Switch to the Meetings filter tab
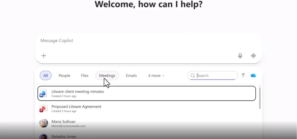The height and width of the screenshot is (139, 297). point(107,75)
